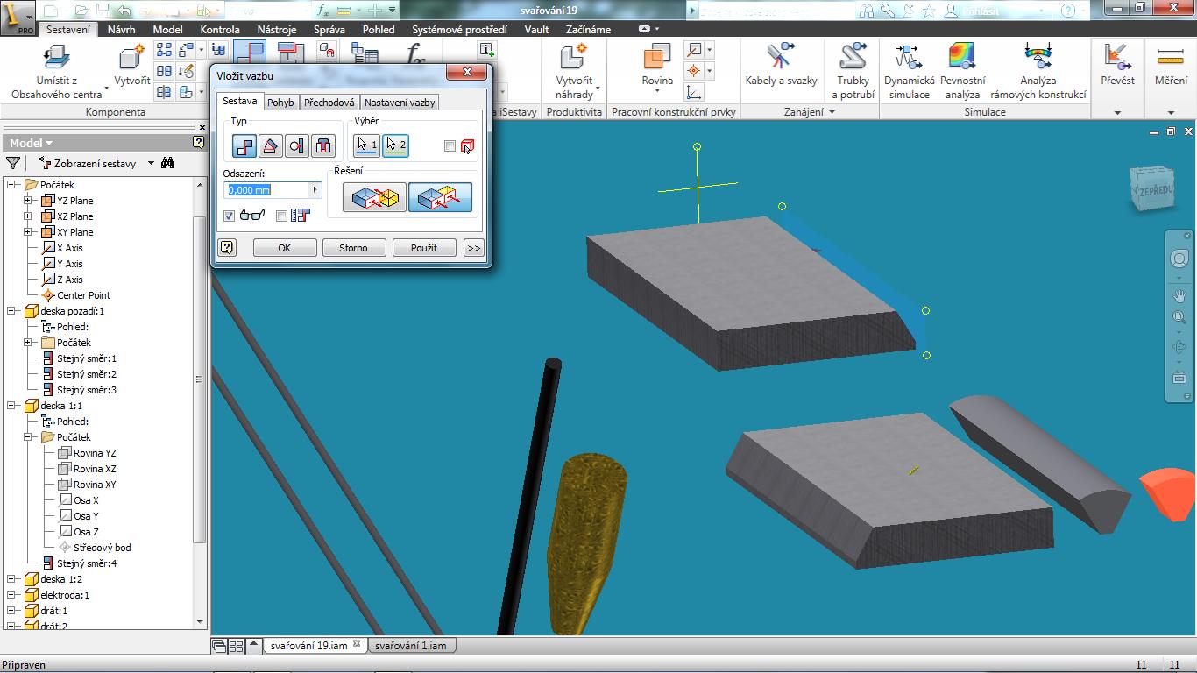Apply the constraint with Použít
Viewport: 1197px width, 673px height.
tap(424, 248)
